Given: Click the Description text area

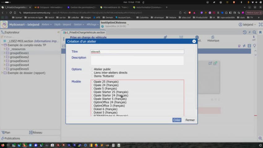Looking at the screenshot, I should click(137, 60).
